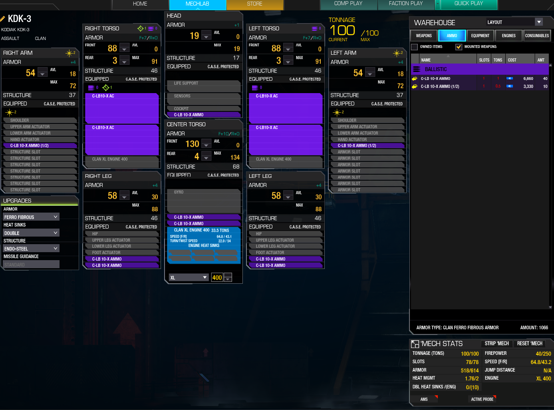Screen dimensions: 554x410
Task: Open the Endo-Steel structure dropdown
Action: point(31,248)
